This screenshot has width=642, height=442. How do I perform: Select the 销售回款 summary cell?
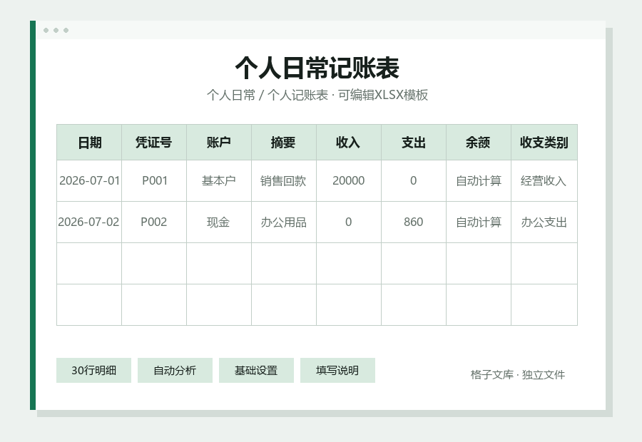284,181
